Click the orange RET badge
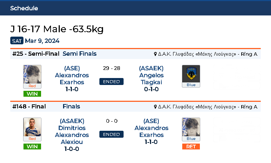The image size is (271, 163). pos(191,147)
